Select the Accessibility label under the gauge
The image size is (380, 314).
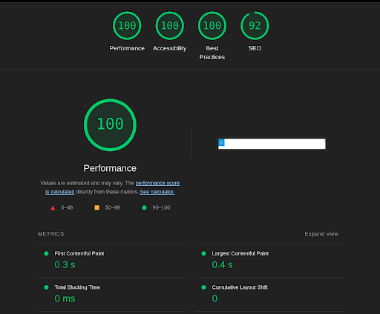[169, 48]
